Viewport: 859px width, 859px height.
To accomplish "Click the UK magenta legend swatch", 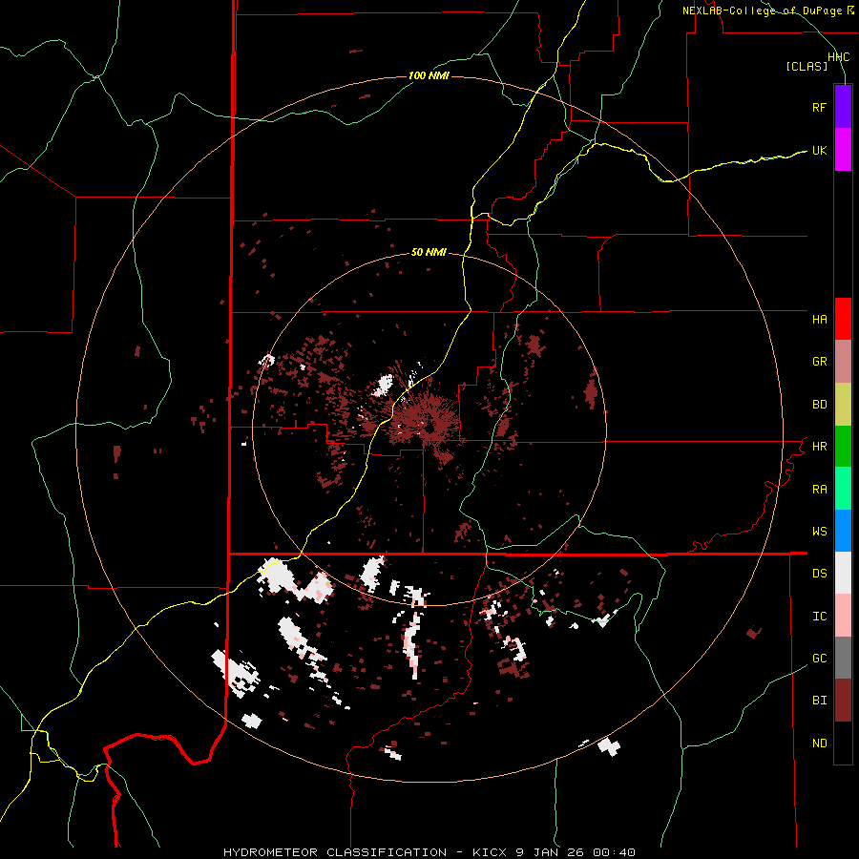I will click(x=843, y=150).
